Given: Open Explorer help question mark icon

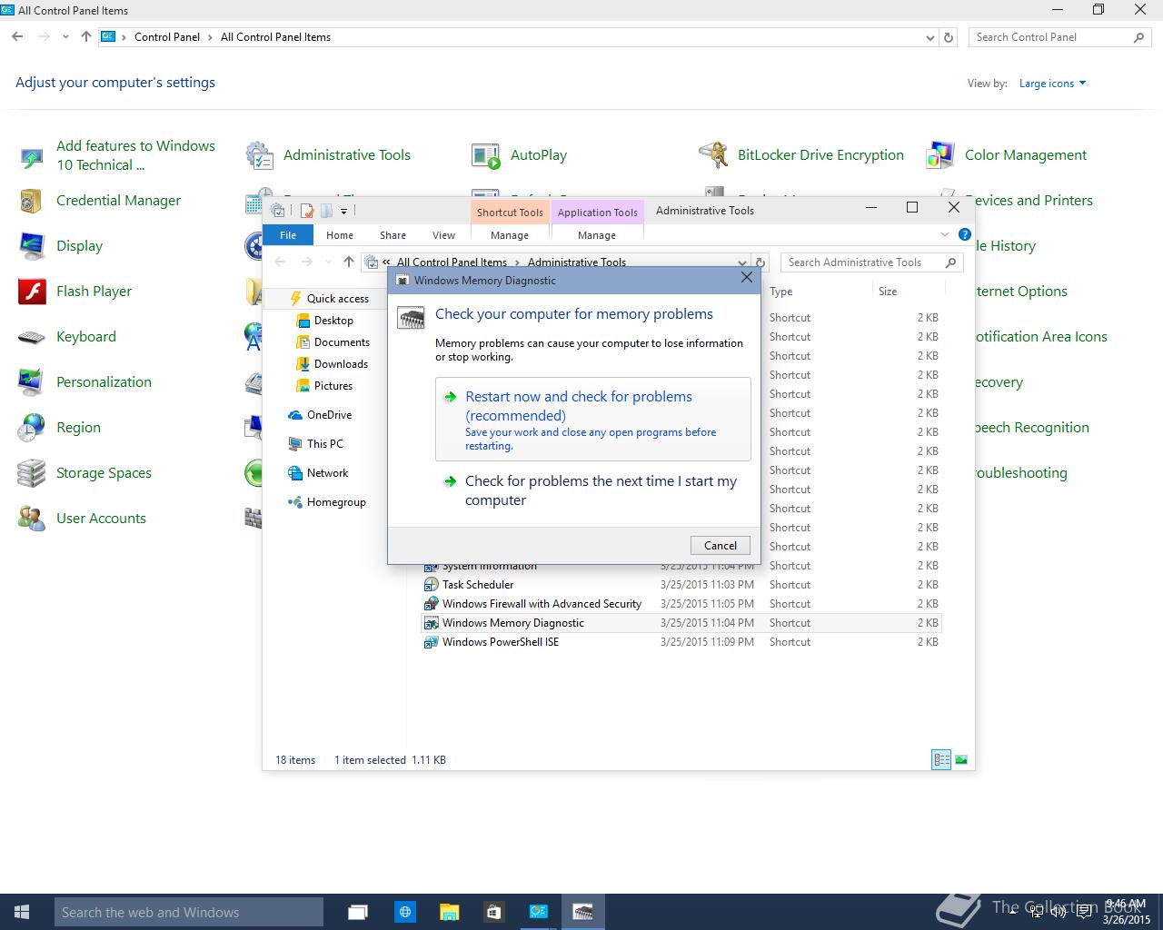Looking at the screenshot, I should 964,235.
